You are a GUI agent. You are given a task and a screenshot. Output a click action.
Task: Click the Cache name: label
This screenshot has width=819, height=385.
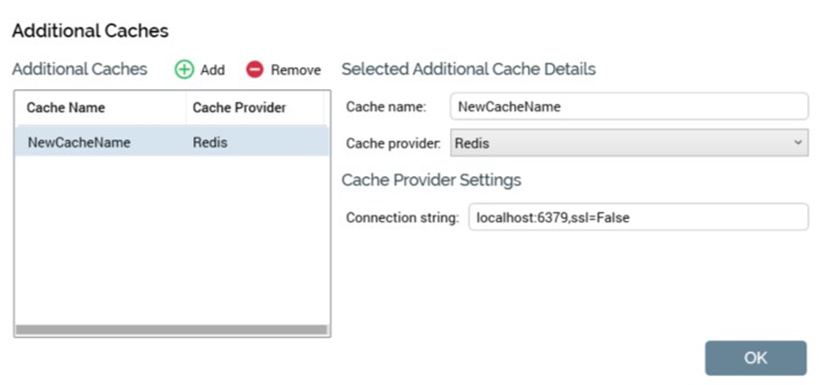click(x=386, y=107)
